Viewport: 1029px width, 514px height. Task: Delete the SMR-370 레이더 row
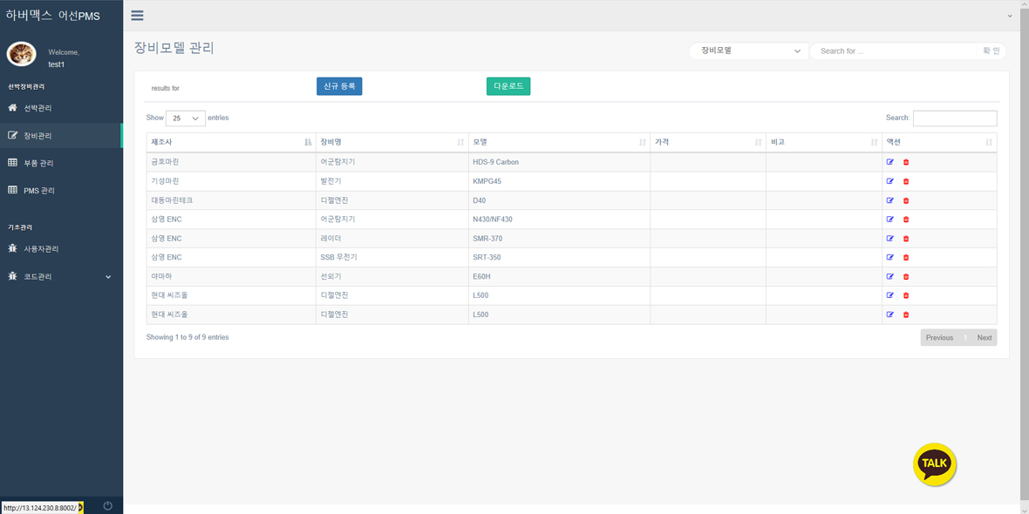coord(906,238)
